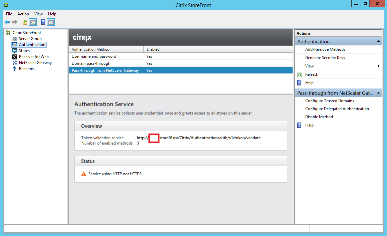Click Generate Security Keys action
Viewport: 387px width, 236px height.
pos(325,58)
